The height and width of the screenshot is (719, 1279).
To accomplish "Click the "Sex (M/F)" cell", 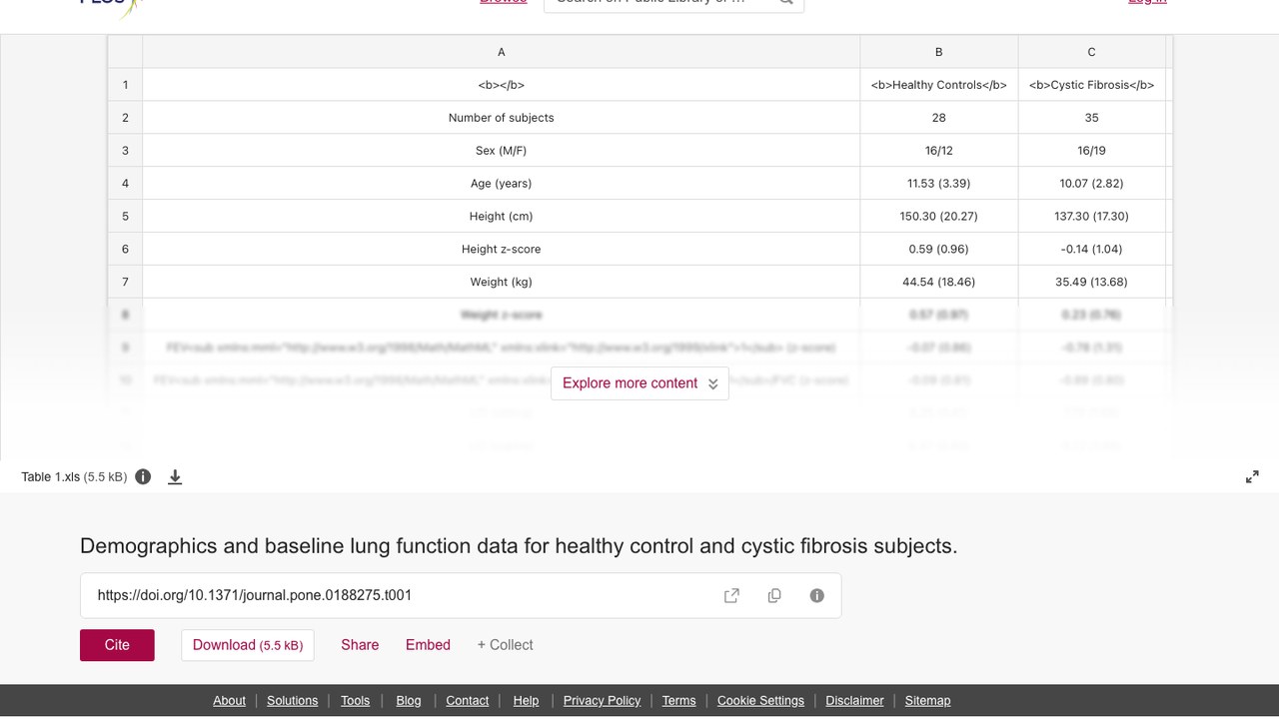I will click(x=502, y=151).
